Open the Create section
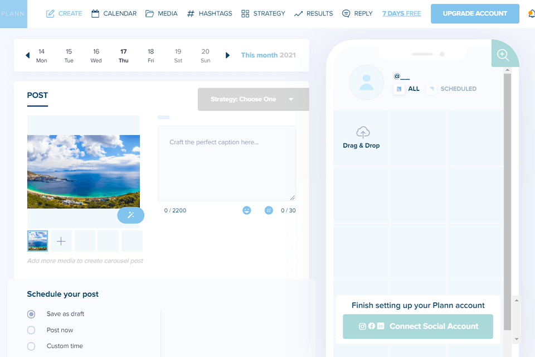This screenshot has height=357, width=535. pyautogui.click(x=64, y=13)
